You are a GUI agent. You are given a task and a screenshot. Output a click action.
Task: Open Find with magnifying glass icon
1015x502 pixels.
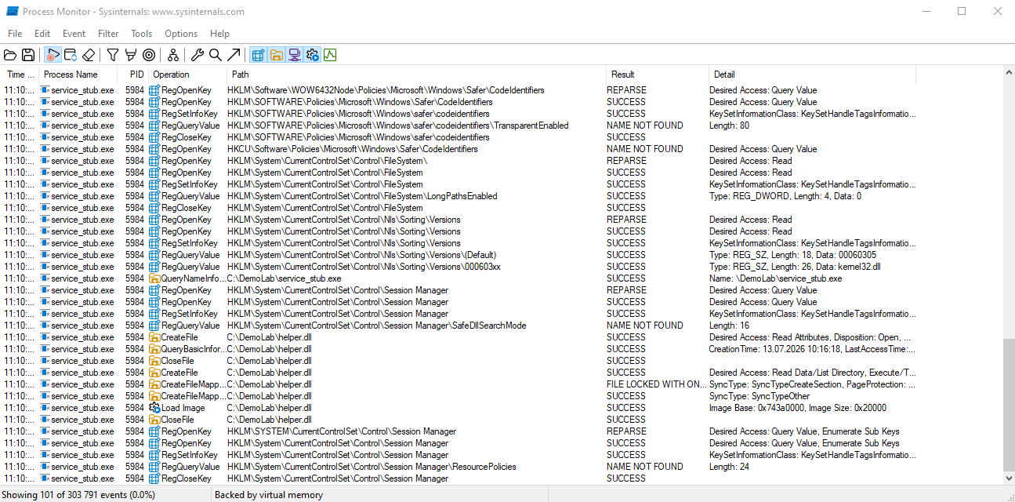[216, 55]
